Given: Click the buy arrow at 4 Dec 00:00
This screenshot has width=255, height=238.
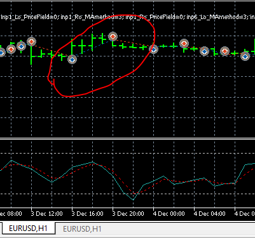Looking at the screenshot, I should click(x=153, y=50).
